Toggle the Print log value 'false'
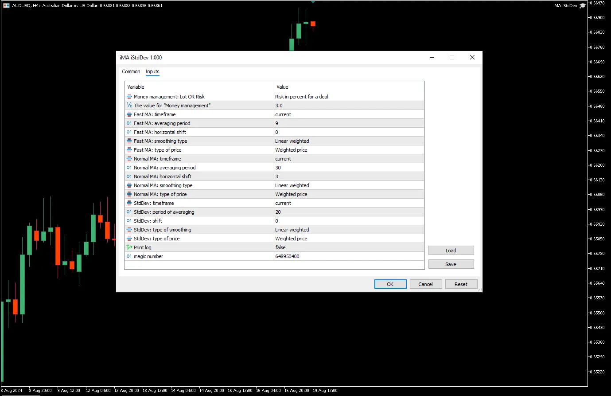The width and height of the screenshot is (611, 396). 349,247
